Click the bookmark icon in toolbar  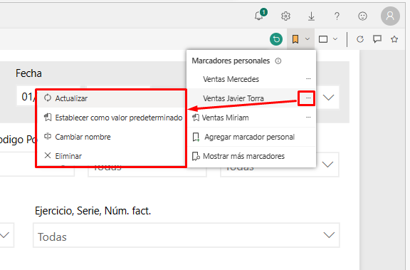295,39
